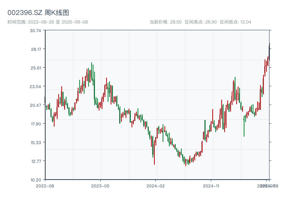Click the 25.61 y-axis price tick
This screenshot has height=224, width=299.
point(36,68)
